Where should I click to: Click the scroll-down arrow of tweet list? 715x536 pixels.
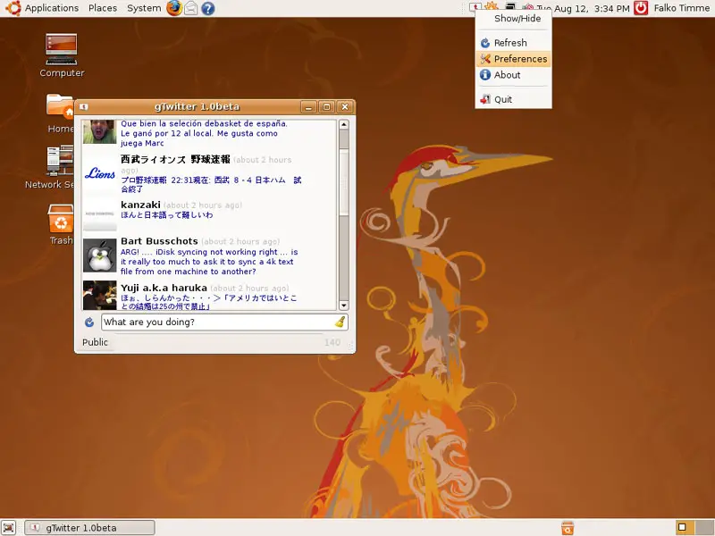click(344, 306)
